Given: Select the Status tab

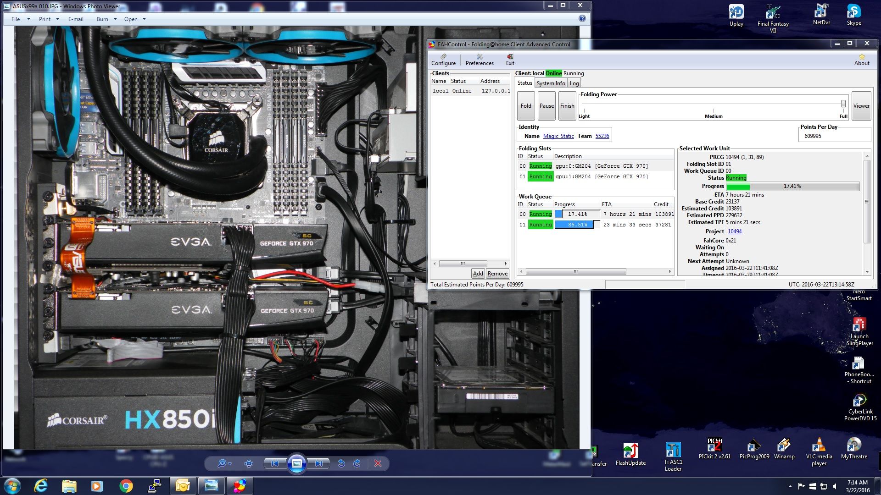Looking at the screenshot, I should coord(524,83).
